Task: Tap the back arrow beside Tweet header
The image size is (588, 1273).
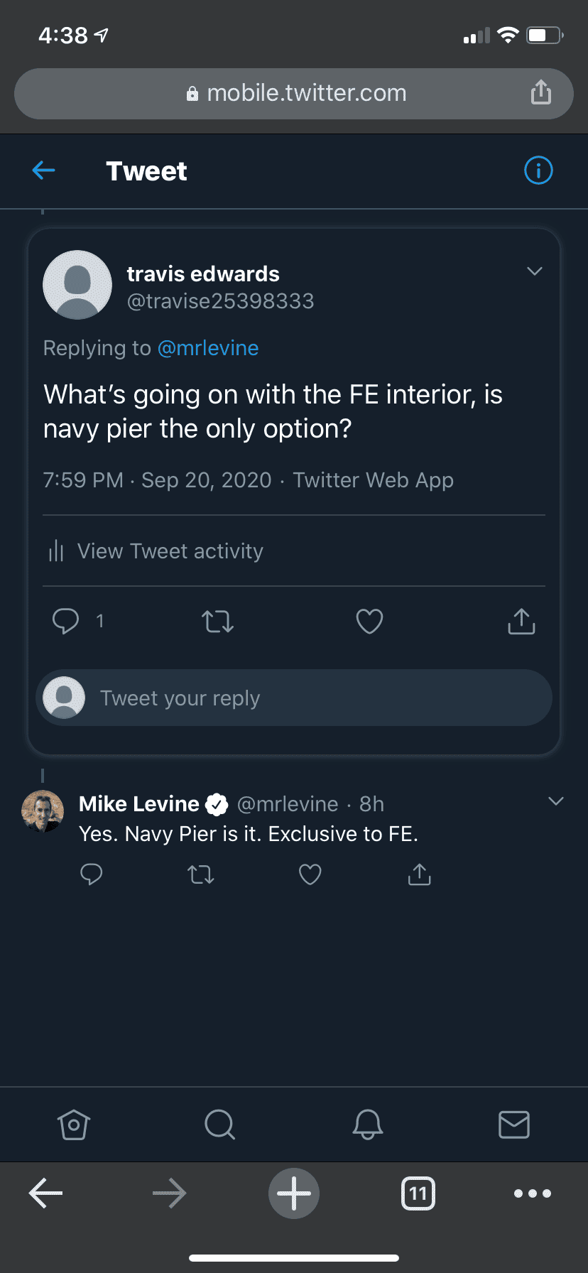Action: [x=44, y=170]
